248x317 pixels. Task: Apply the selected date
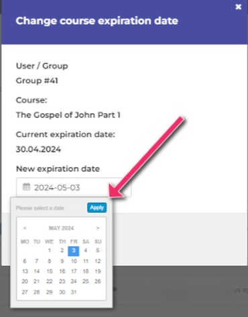click(97, 208)
